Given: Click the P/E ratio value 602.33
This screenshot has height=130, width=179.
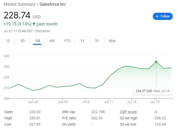Looking at the screenshot, I should [97, 118].
